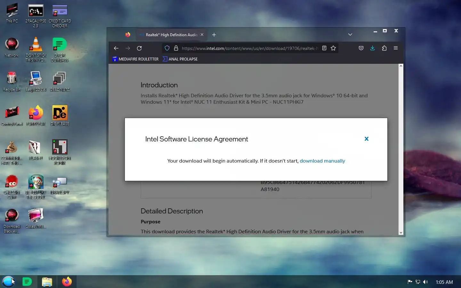
Task: Click the Action Center flag tray icon
Action: [410, 282]
